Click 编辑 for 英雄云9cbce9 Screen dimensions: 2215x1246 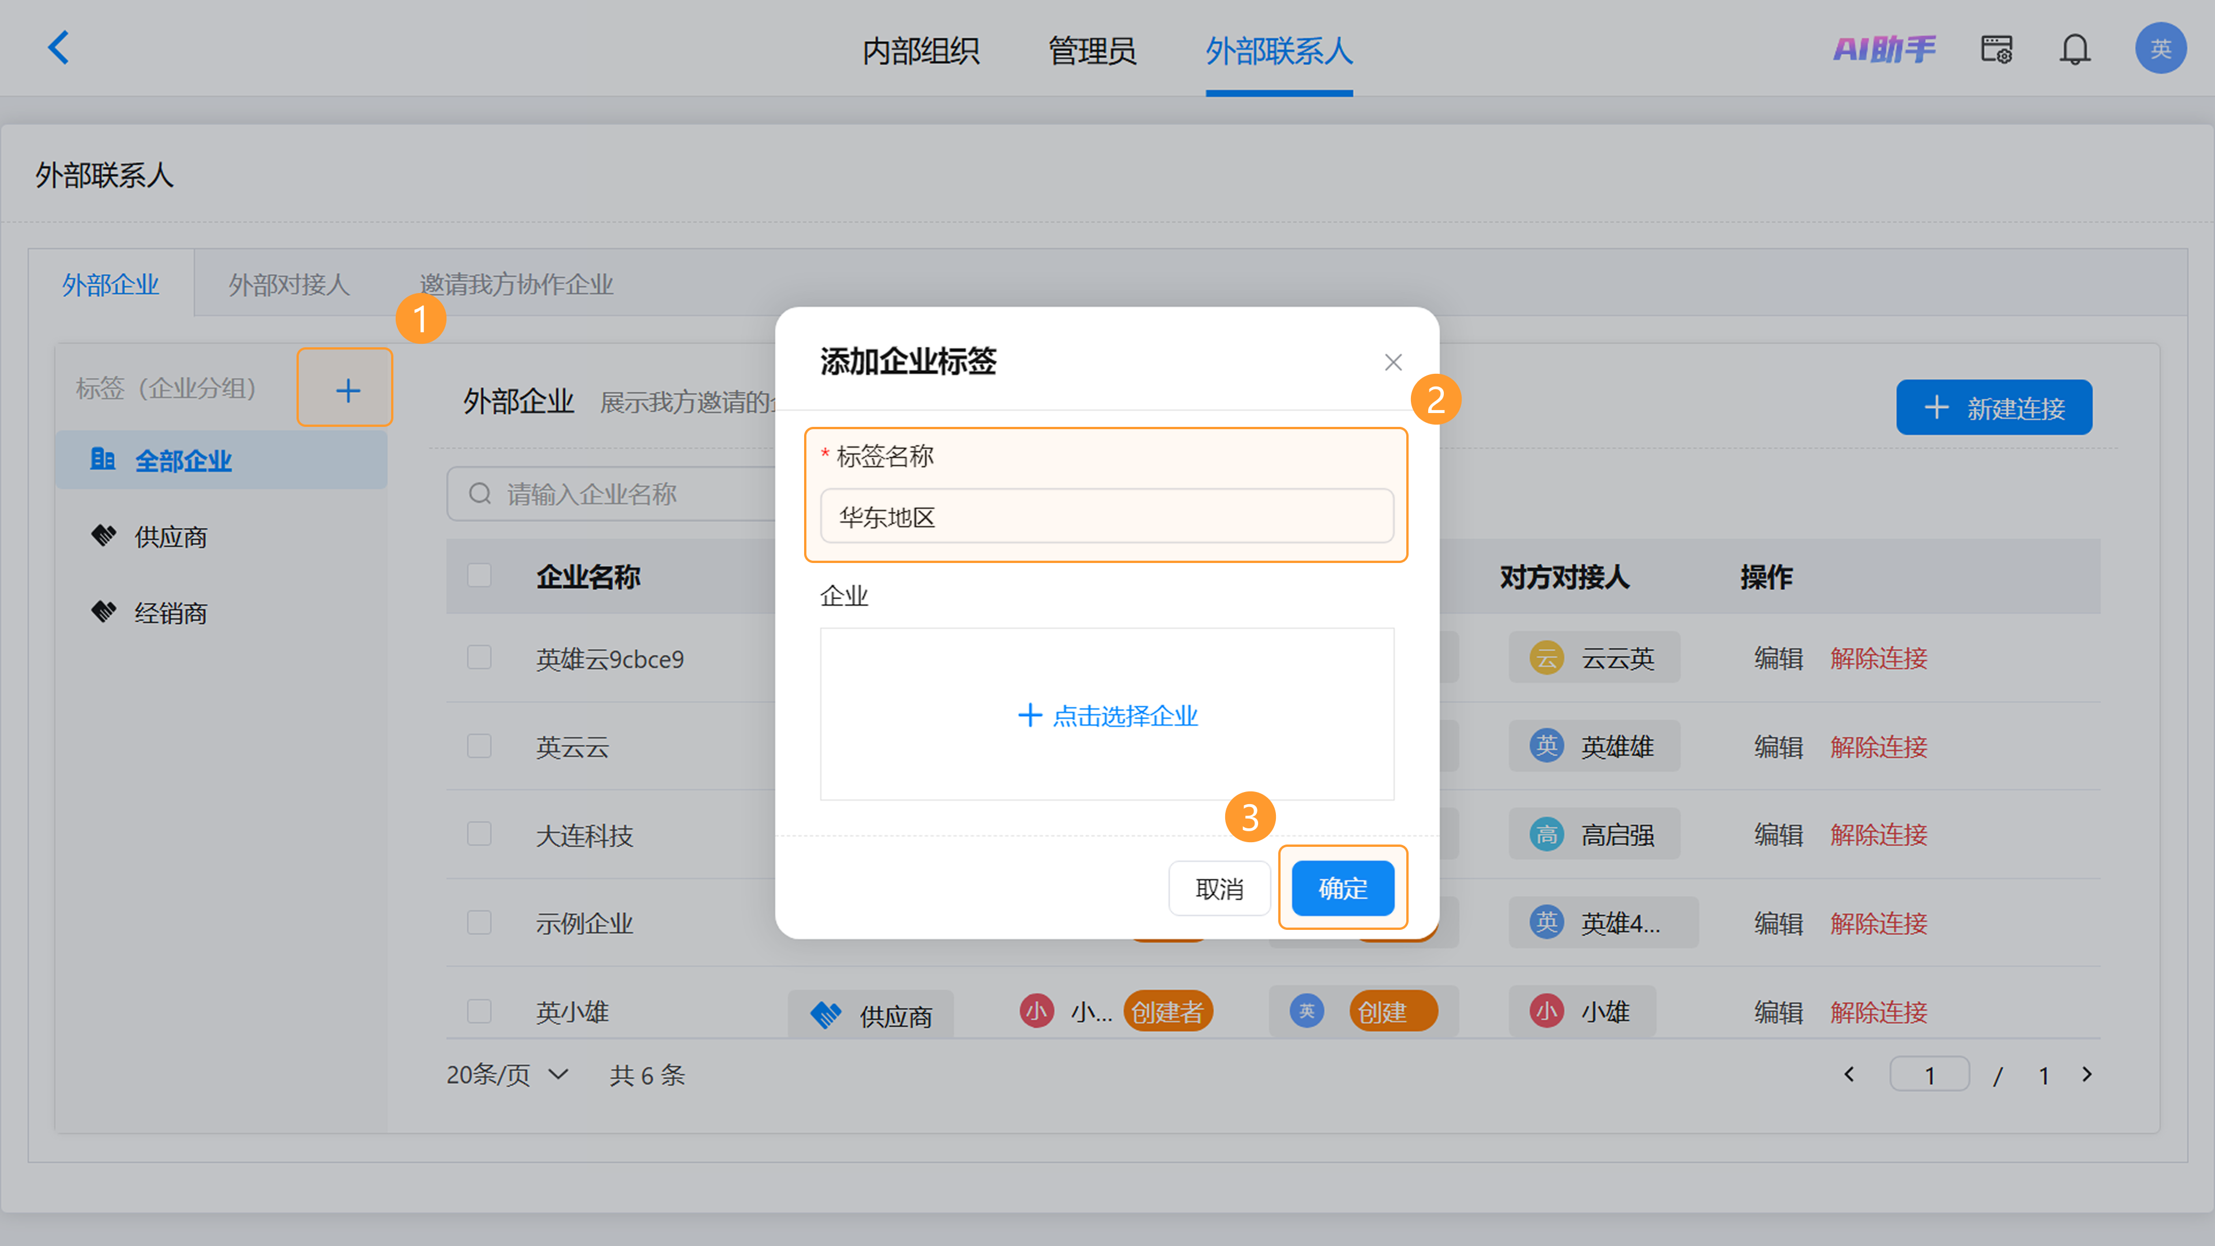(x=1778, y=659)
